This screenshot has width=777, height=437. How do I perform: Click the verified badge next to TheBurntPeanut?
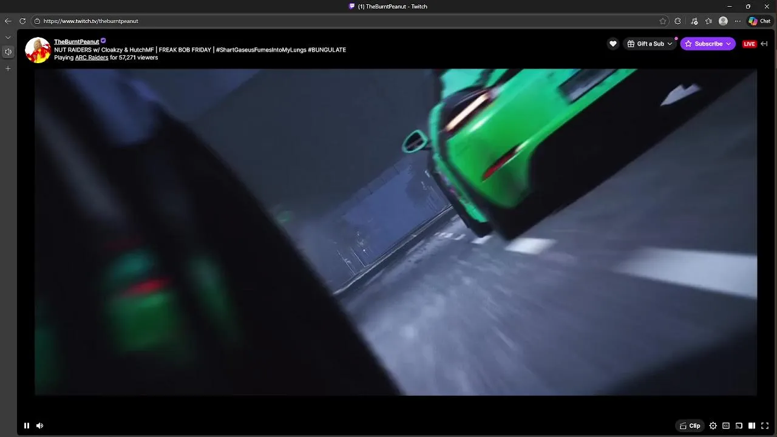[103, 41]
